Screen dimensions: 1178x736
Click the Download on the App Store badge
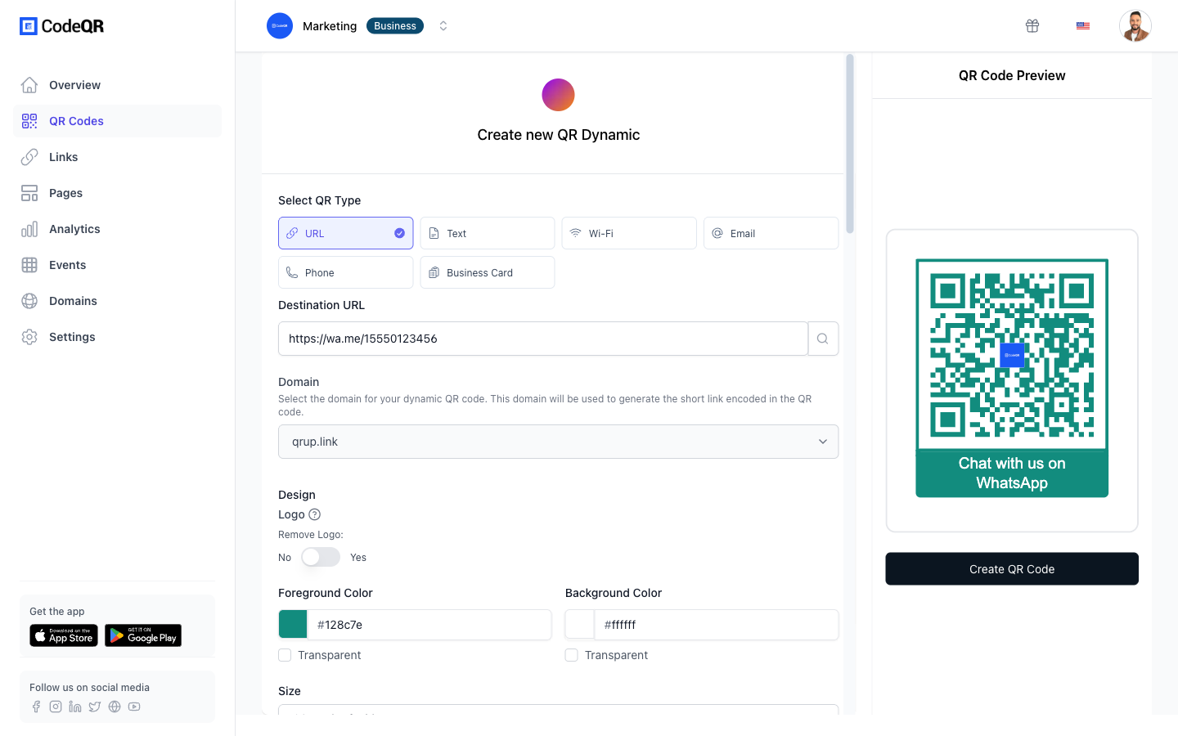click(x=64, y=635)
